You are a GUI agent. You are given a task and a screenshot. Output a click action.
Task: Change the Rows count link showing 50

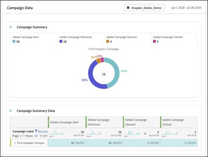pos(36,136)
